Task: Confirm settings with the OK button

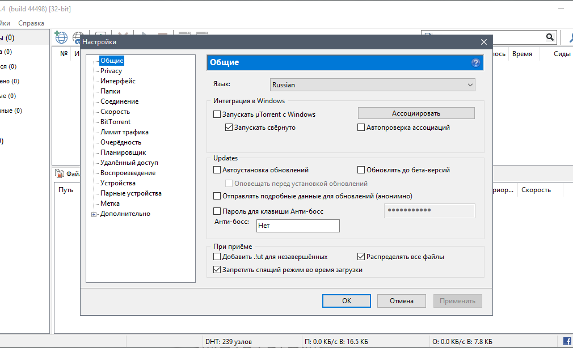Action: click(x=347, y=301)
